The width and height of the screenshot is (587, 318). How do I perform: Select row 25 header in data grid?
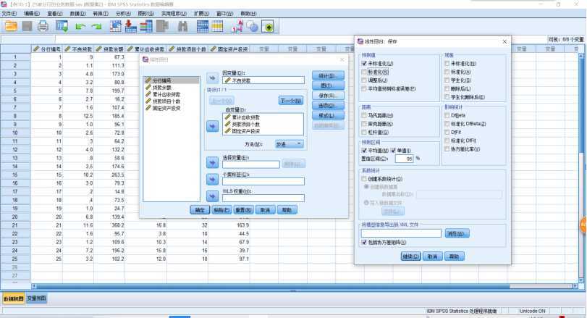click(15, 259)
